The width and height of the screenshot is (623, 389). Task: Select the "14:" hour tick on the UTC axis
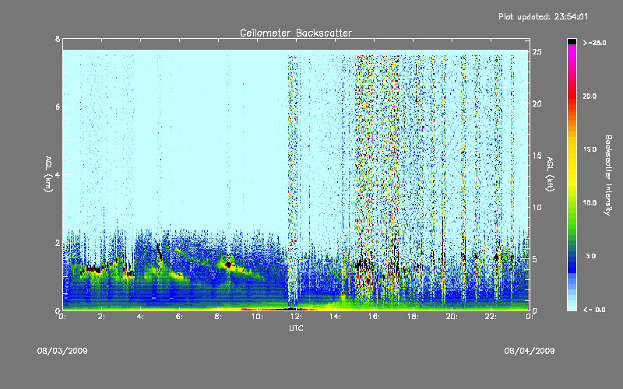(x=335, y=317)
